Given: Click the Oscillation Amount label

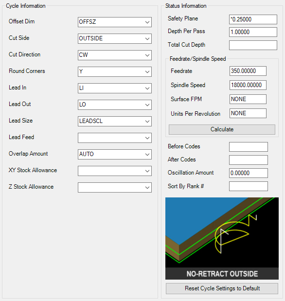Looking at the screenshot, I should point(191,173).
